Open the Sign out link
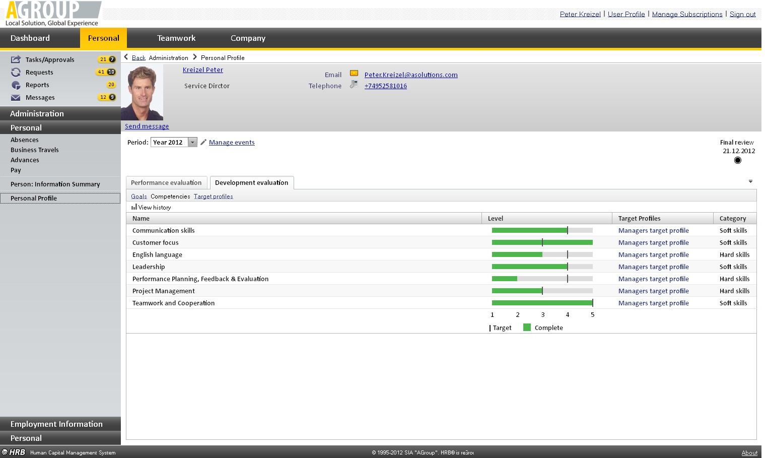This screenshot has width=765, height=458. [742, 14]
